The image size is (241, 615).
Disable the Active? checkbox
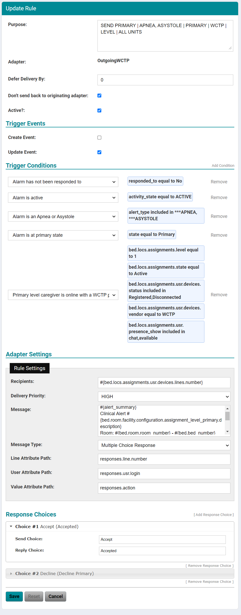click(x=99, y=110)
